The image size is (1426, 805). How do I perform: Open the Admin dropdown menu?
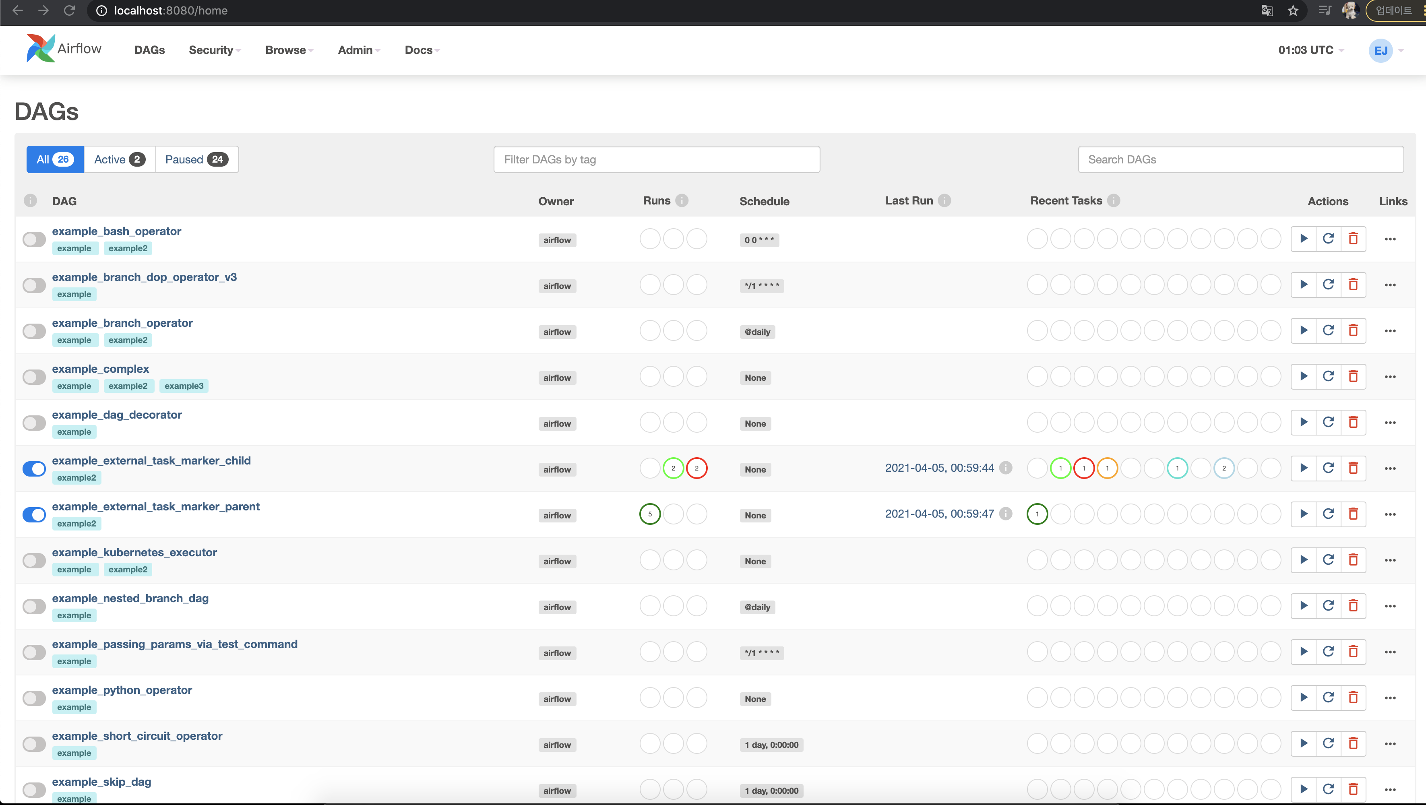(359, 50)
